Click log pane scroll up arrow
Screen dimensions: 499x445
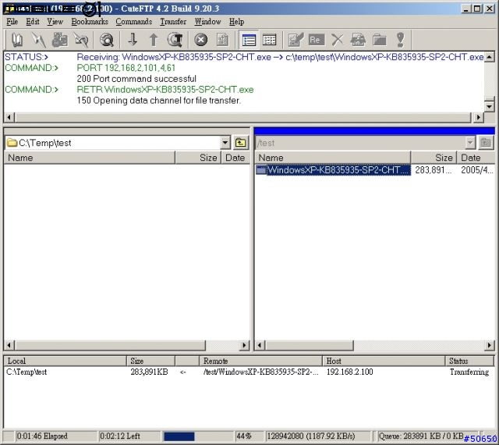tap(489, 57)
